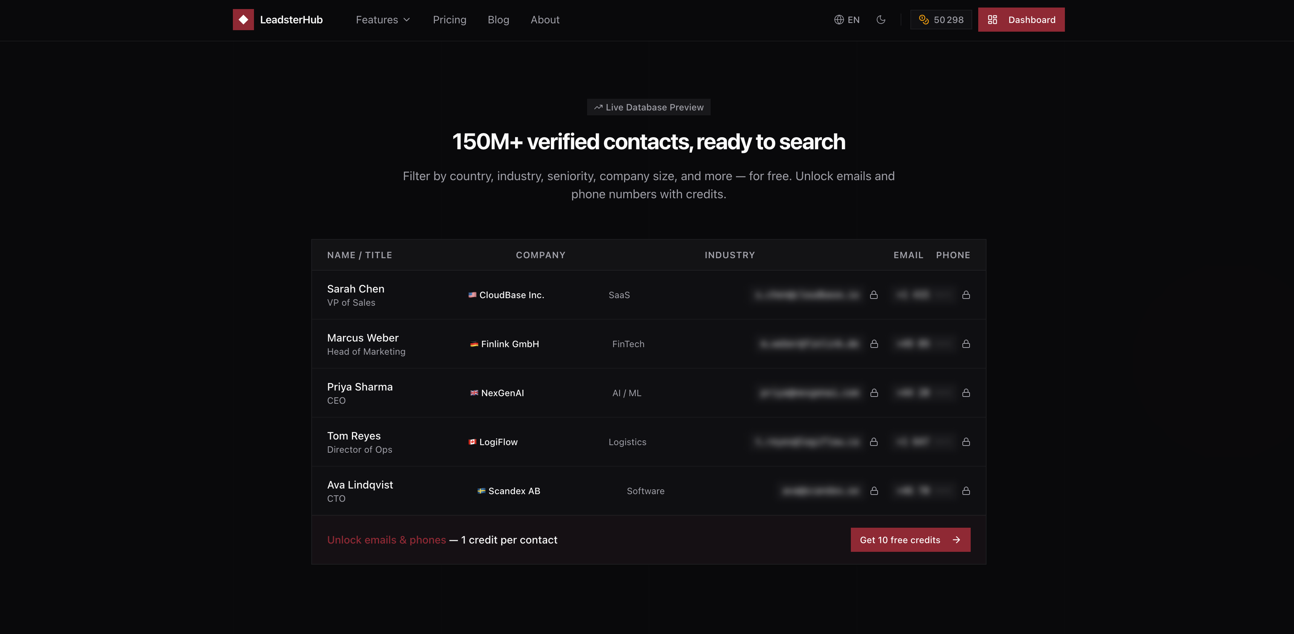Click Get 10 free credits button
1294x634 pixels.
(x=910, y=539)
